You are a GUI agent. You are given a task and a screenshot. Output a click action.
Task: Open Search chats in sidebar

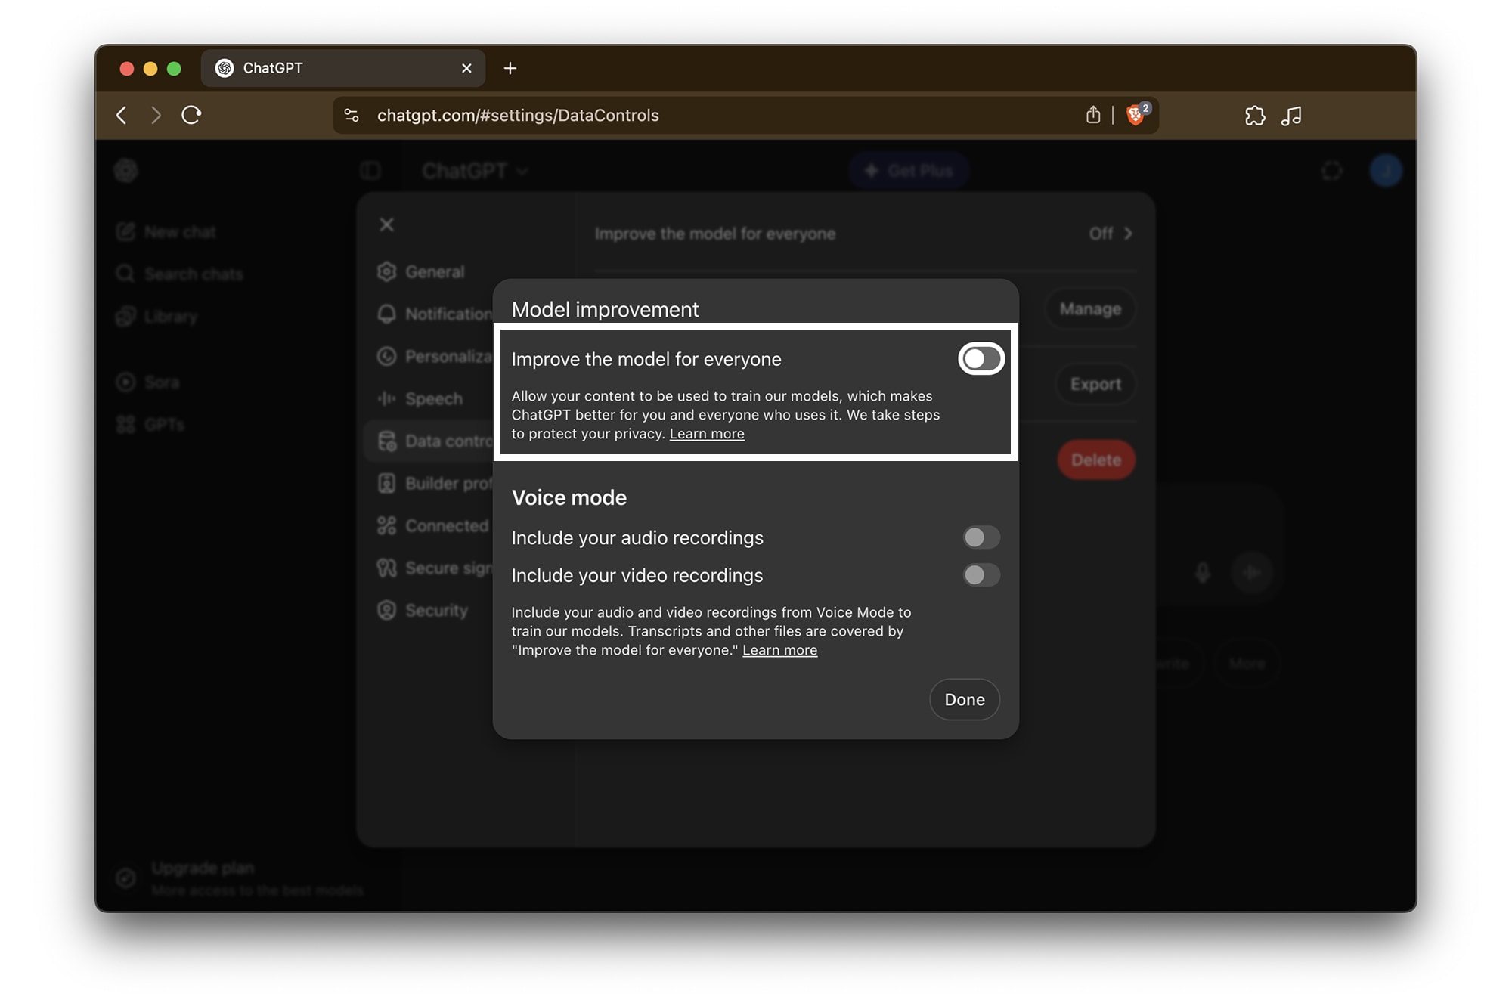coord(180,274)
